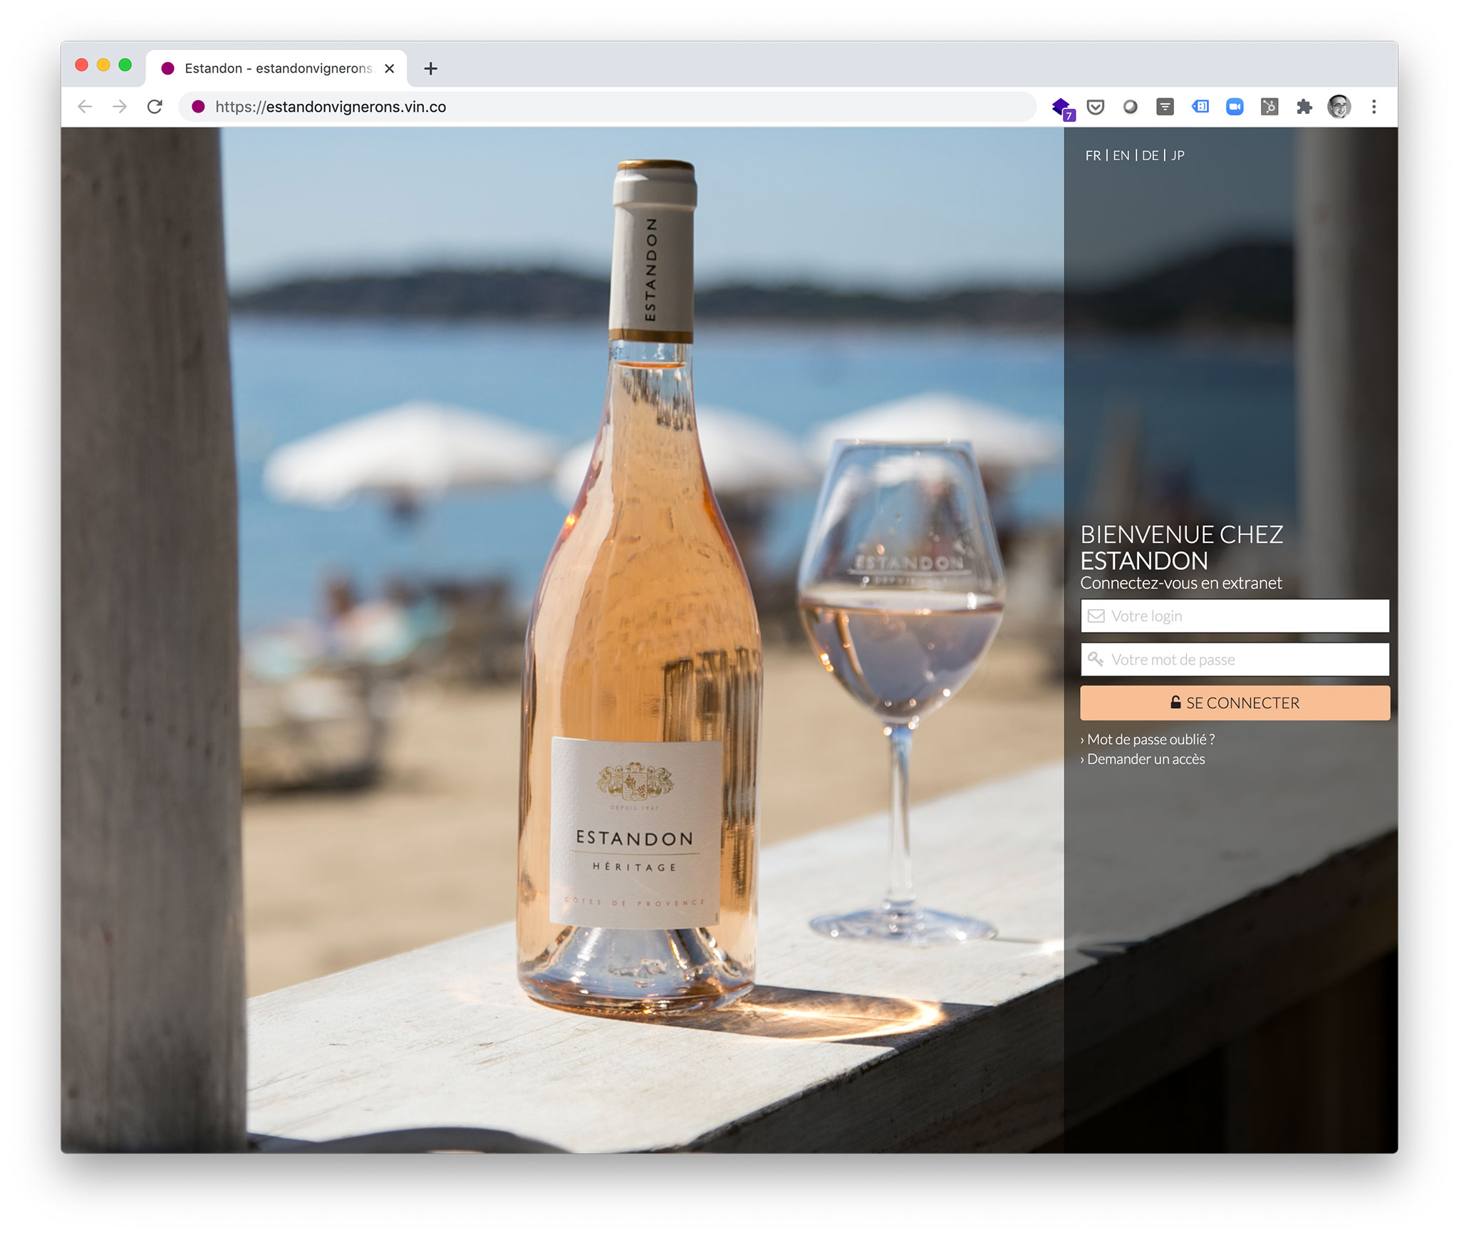Open Mot de passe oublié link

(x=1148, y=739)
